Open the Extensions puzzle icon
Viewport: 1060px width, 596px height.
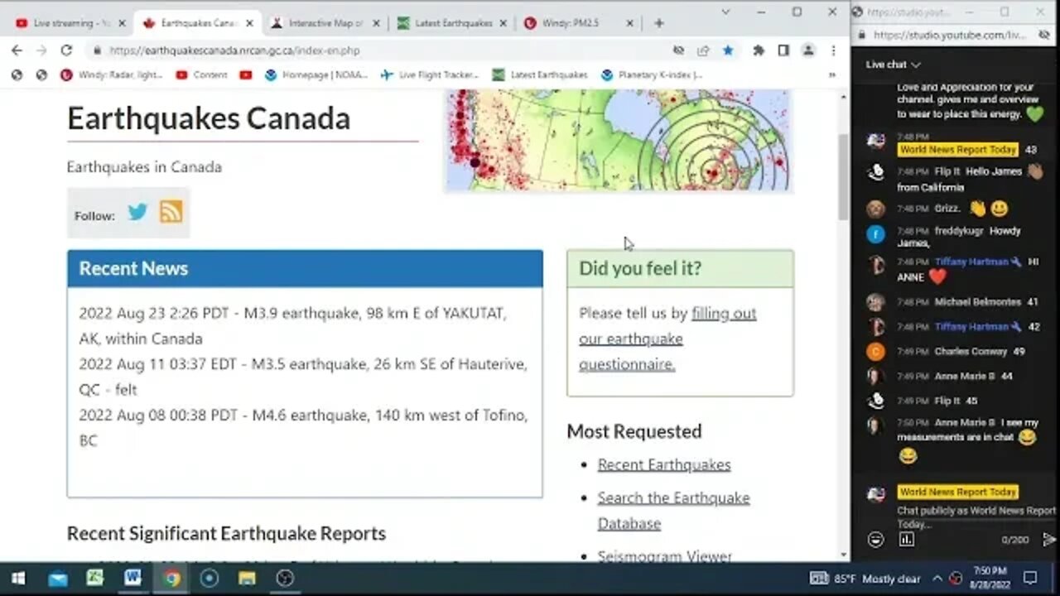tap(758, 50)
